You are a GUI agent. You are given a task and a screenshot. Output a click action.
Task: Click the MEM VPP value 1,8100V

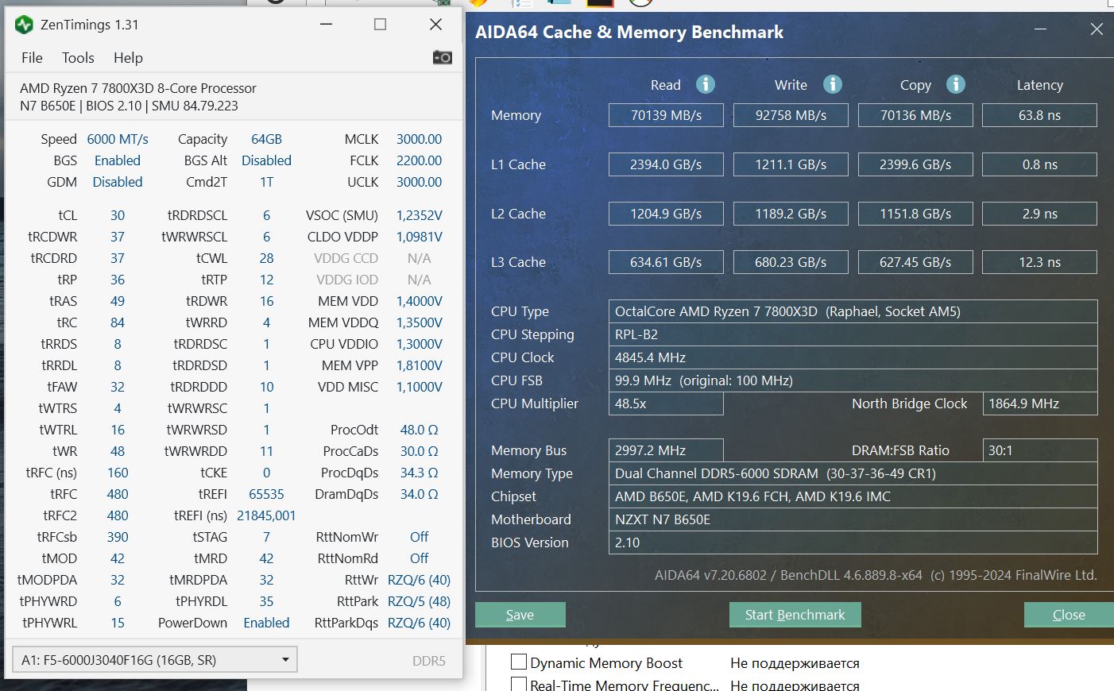419,365
